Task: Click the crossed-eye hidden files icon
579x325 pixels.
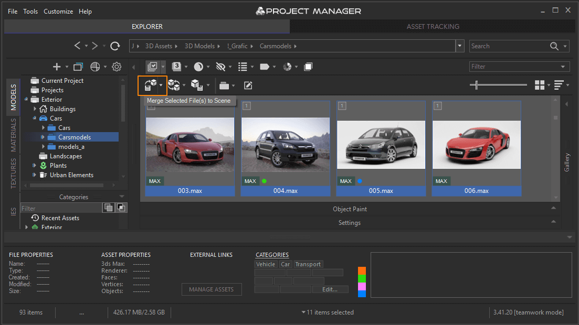Action: coord(220,67)
